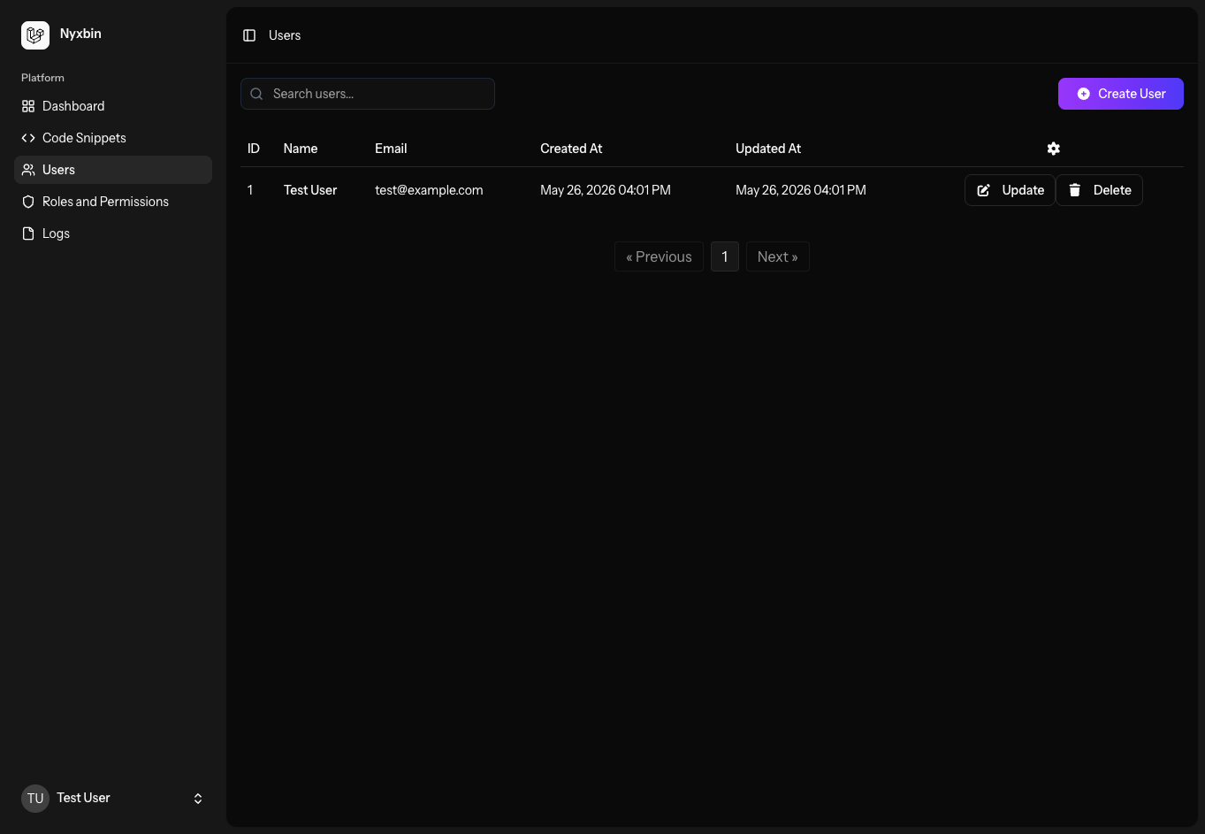Click the Nyxbin app name
Screen dimensions: 1205x834
pyautogui.click(x=80, y=34)
